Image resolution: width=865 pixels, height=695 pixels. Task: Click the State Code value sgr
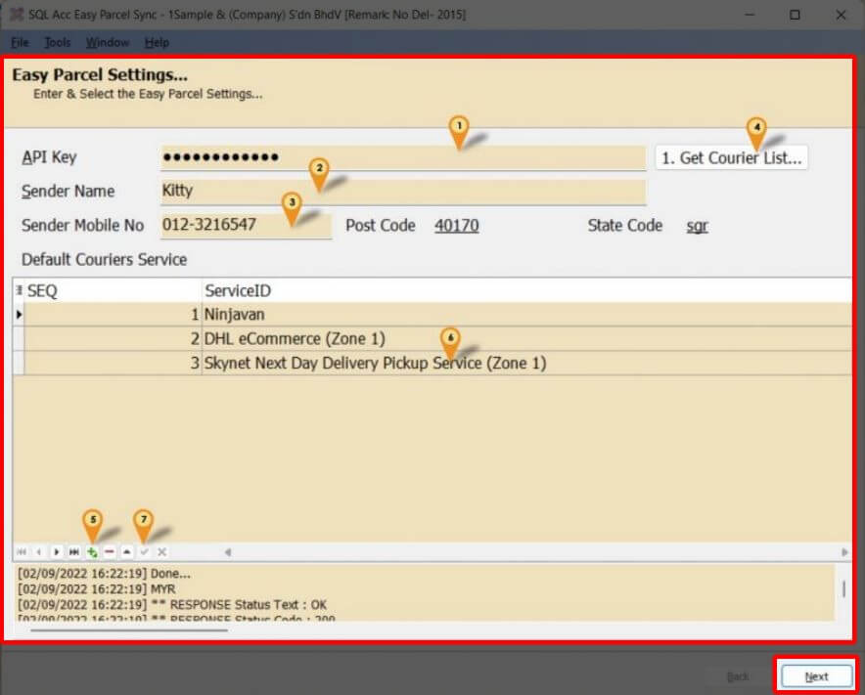[698, 226]
